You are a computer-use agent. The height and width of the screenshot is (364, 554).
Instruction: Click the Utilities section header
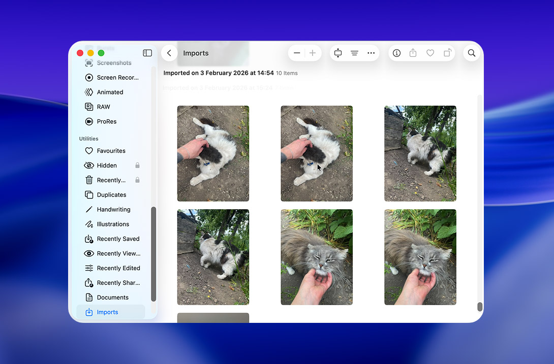click(88, 139)
